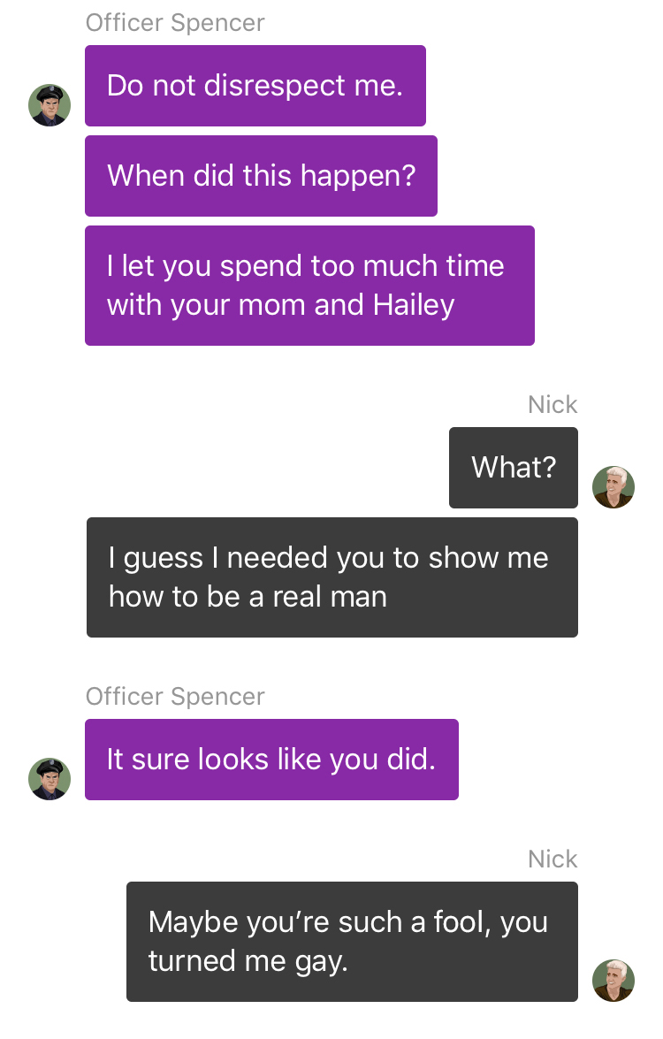Tap Nick's avatar next to "What?" message
The width and height of the screenshot is (663, 1039).
tap(613, 487)
